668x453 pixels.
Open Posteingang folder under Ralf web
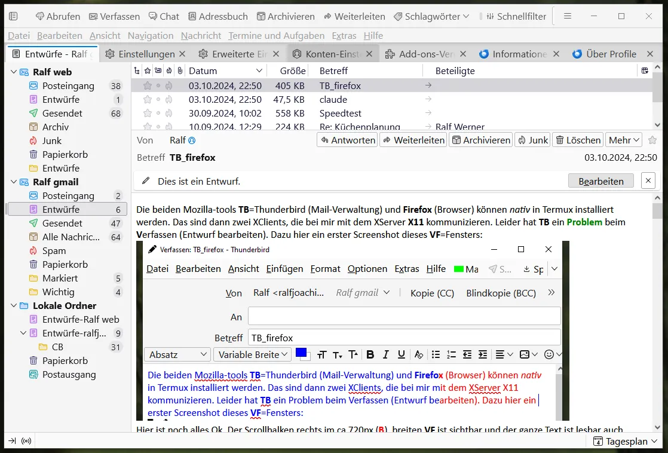68,85
